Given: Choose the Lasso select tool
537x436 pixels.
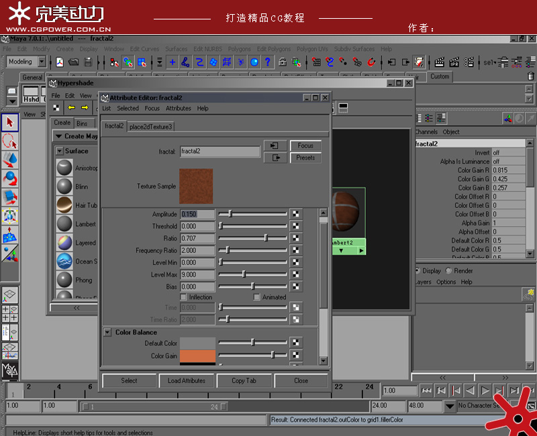Looking at the screenshot, I should pos(9,141).
